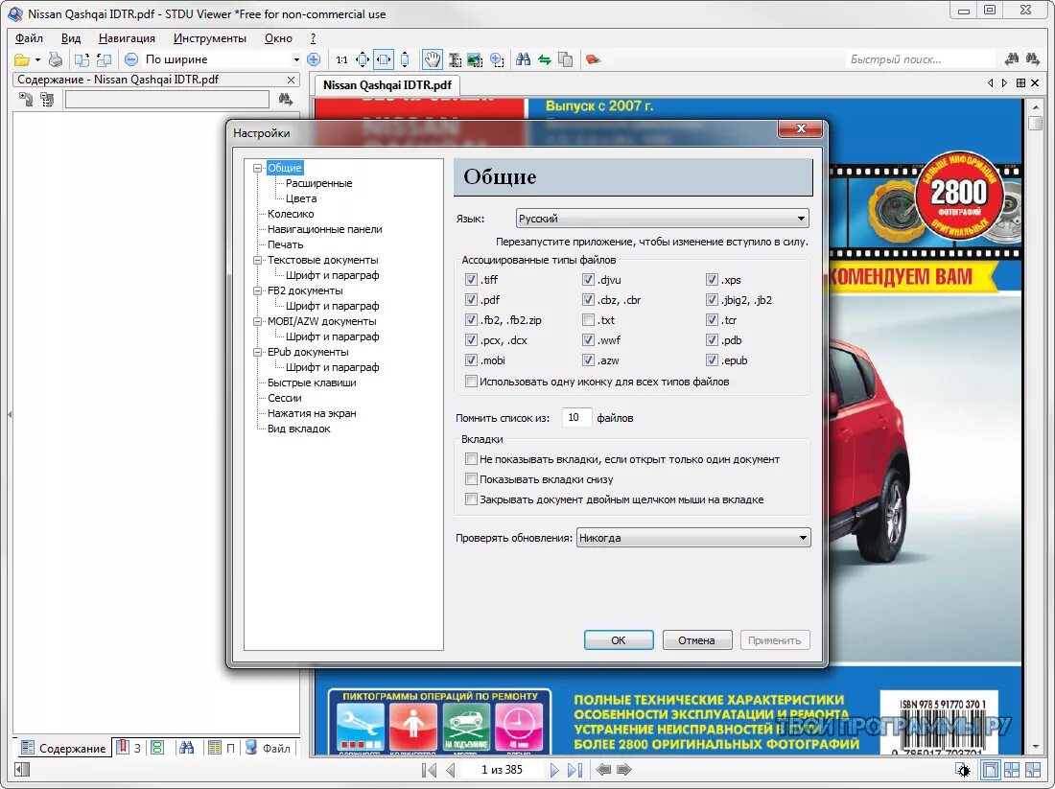1055x789 pixels.
Task: Collapse the EPub документы tree node
Action: point(257,352)
